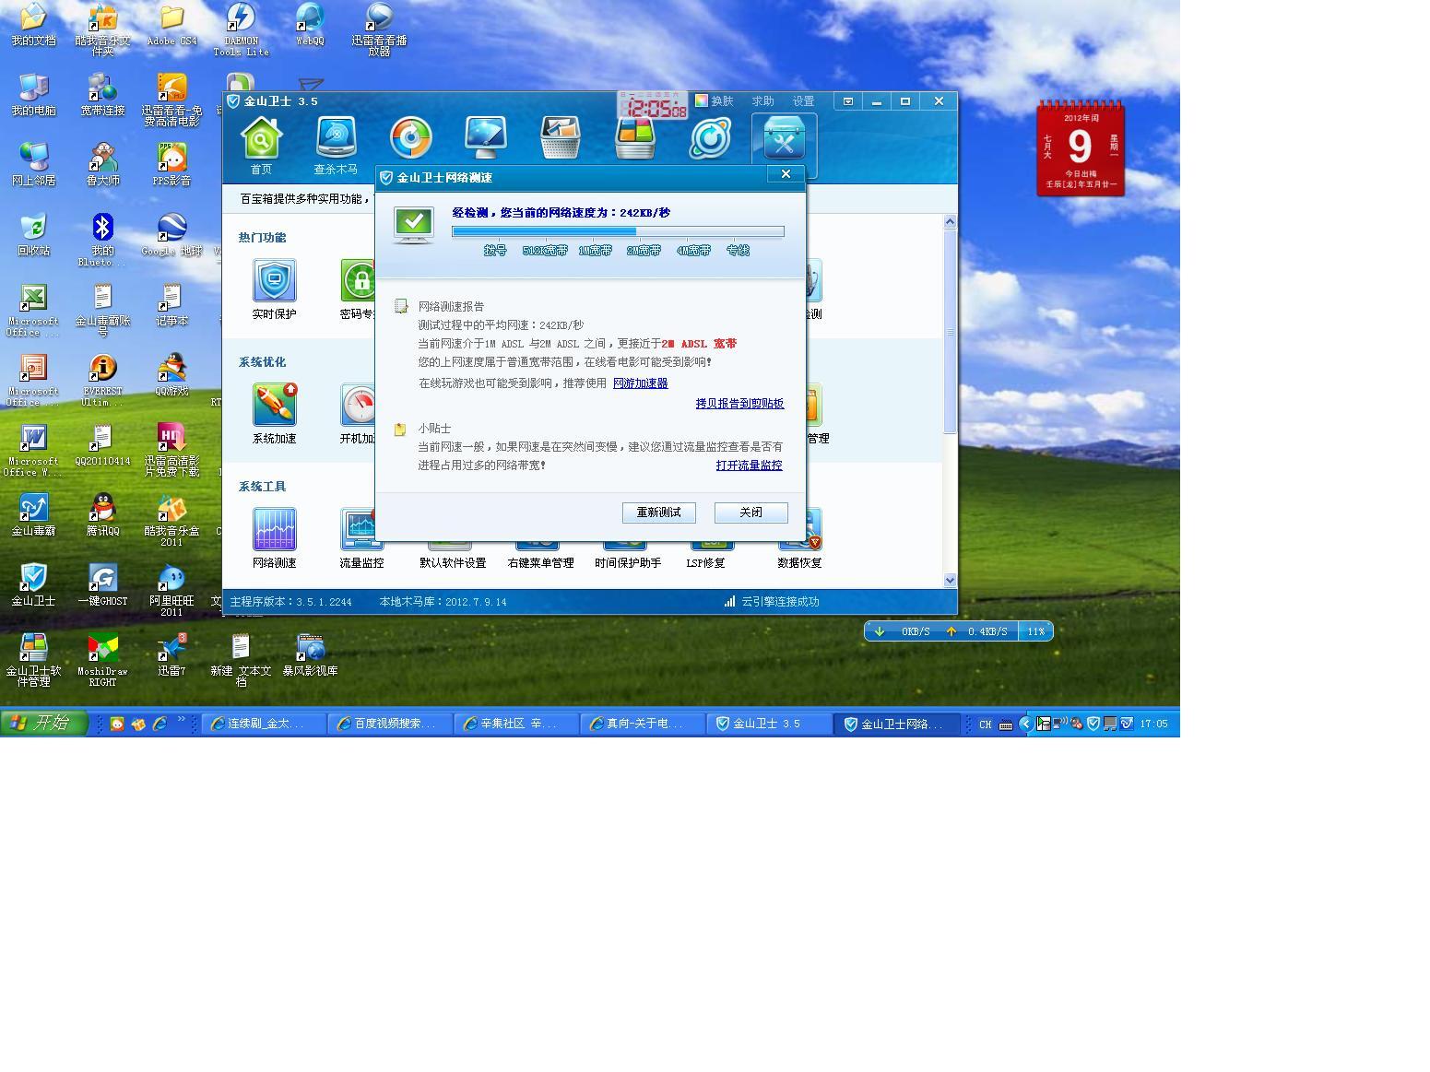
Task: Click 云引擎连接成功 status text
Action: point(780,602)
